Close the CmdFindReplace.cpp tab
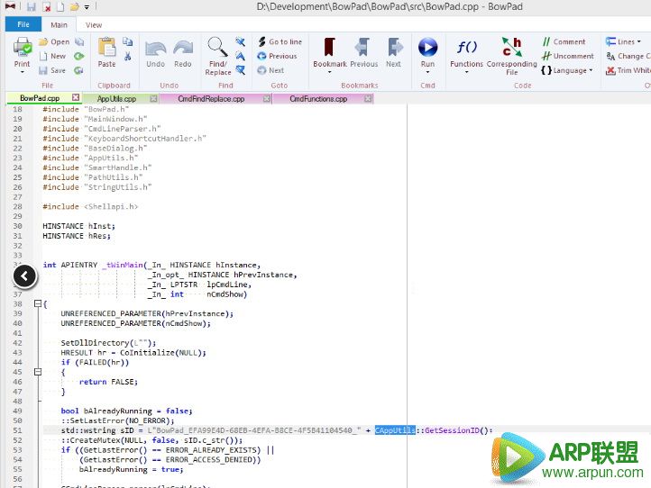The height and width of the screenshot is (488, 651). click(267, 99)
